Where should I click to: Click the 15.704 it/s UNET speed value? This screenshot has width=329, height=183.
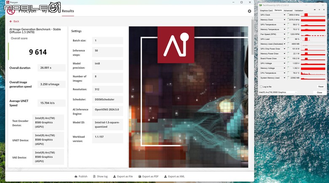click(x=51, y=103)
